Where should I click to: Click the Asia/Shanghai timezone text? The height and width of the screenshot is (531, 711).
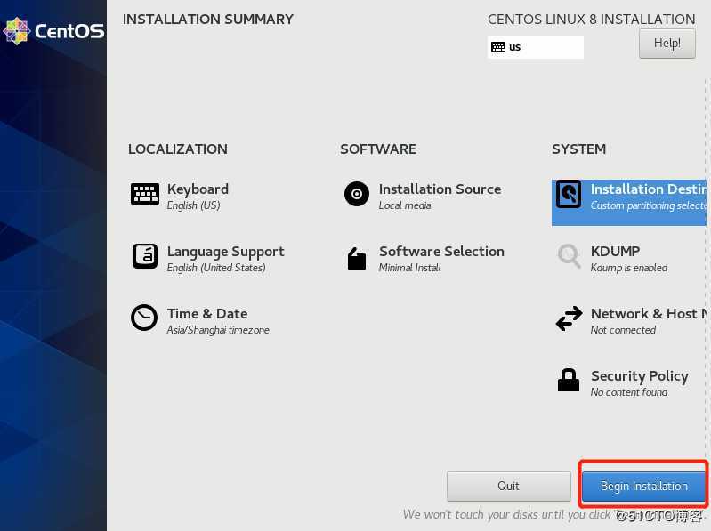point(218,330)
